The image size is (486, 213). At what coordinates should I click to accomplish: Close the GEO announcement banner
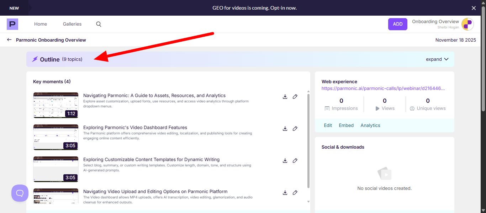pos(474,8)
